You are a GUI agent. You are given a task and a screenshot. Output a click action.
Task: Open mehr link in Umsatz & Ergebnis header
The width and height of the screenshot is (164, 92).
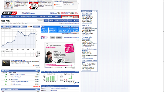77,72
